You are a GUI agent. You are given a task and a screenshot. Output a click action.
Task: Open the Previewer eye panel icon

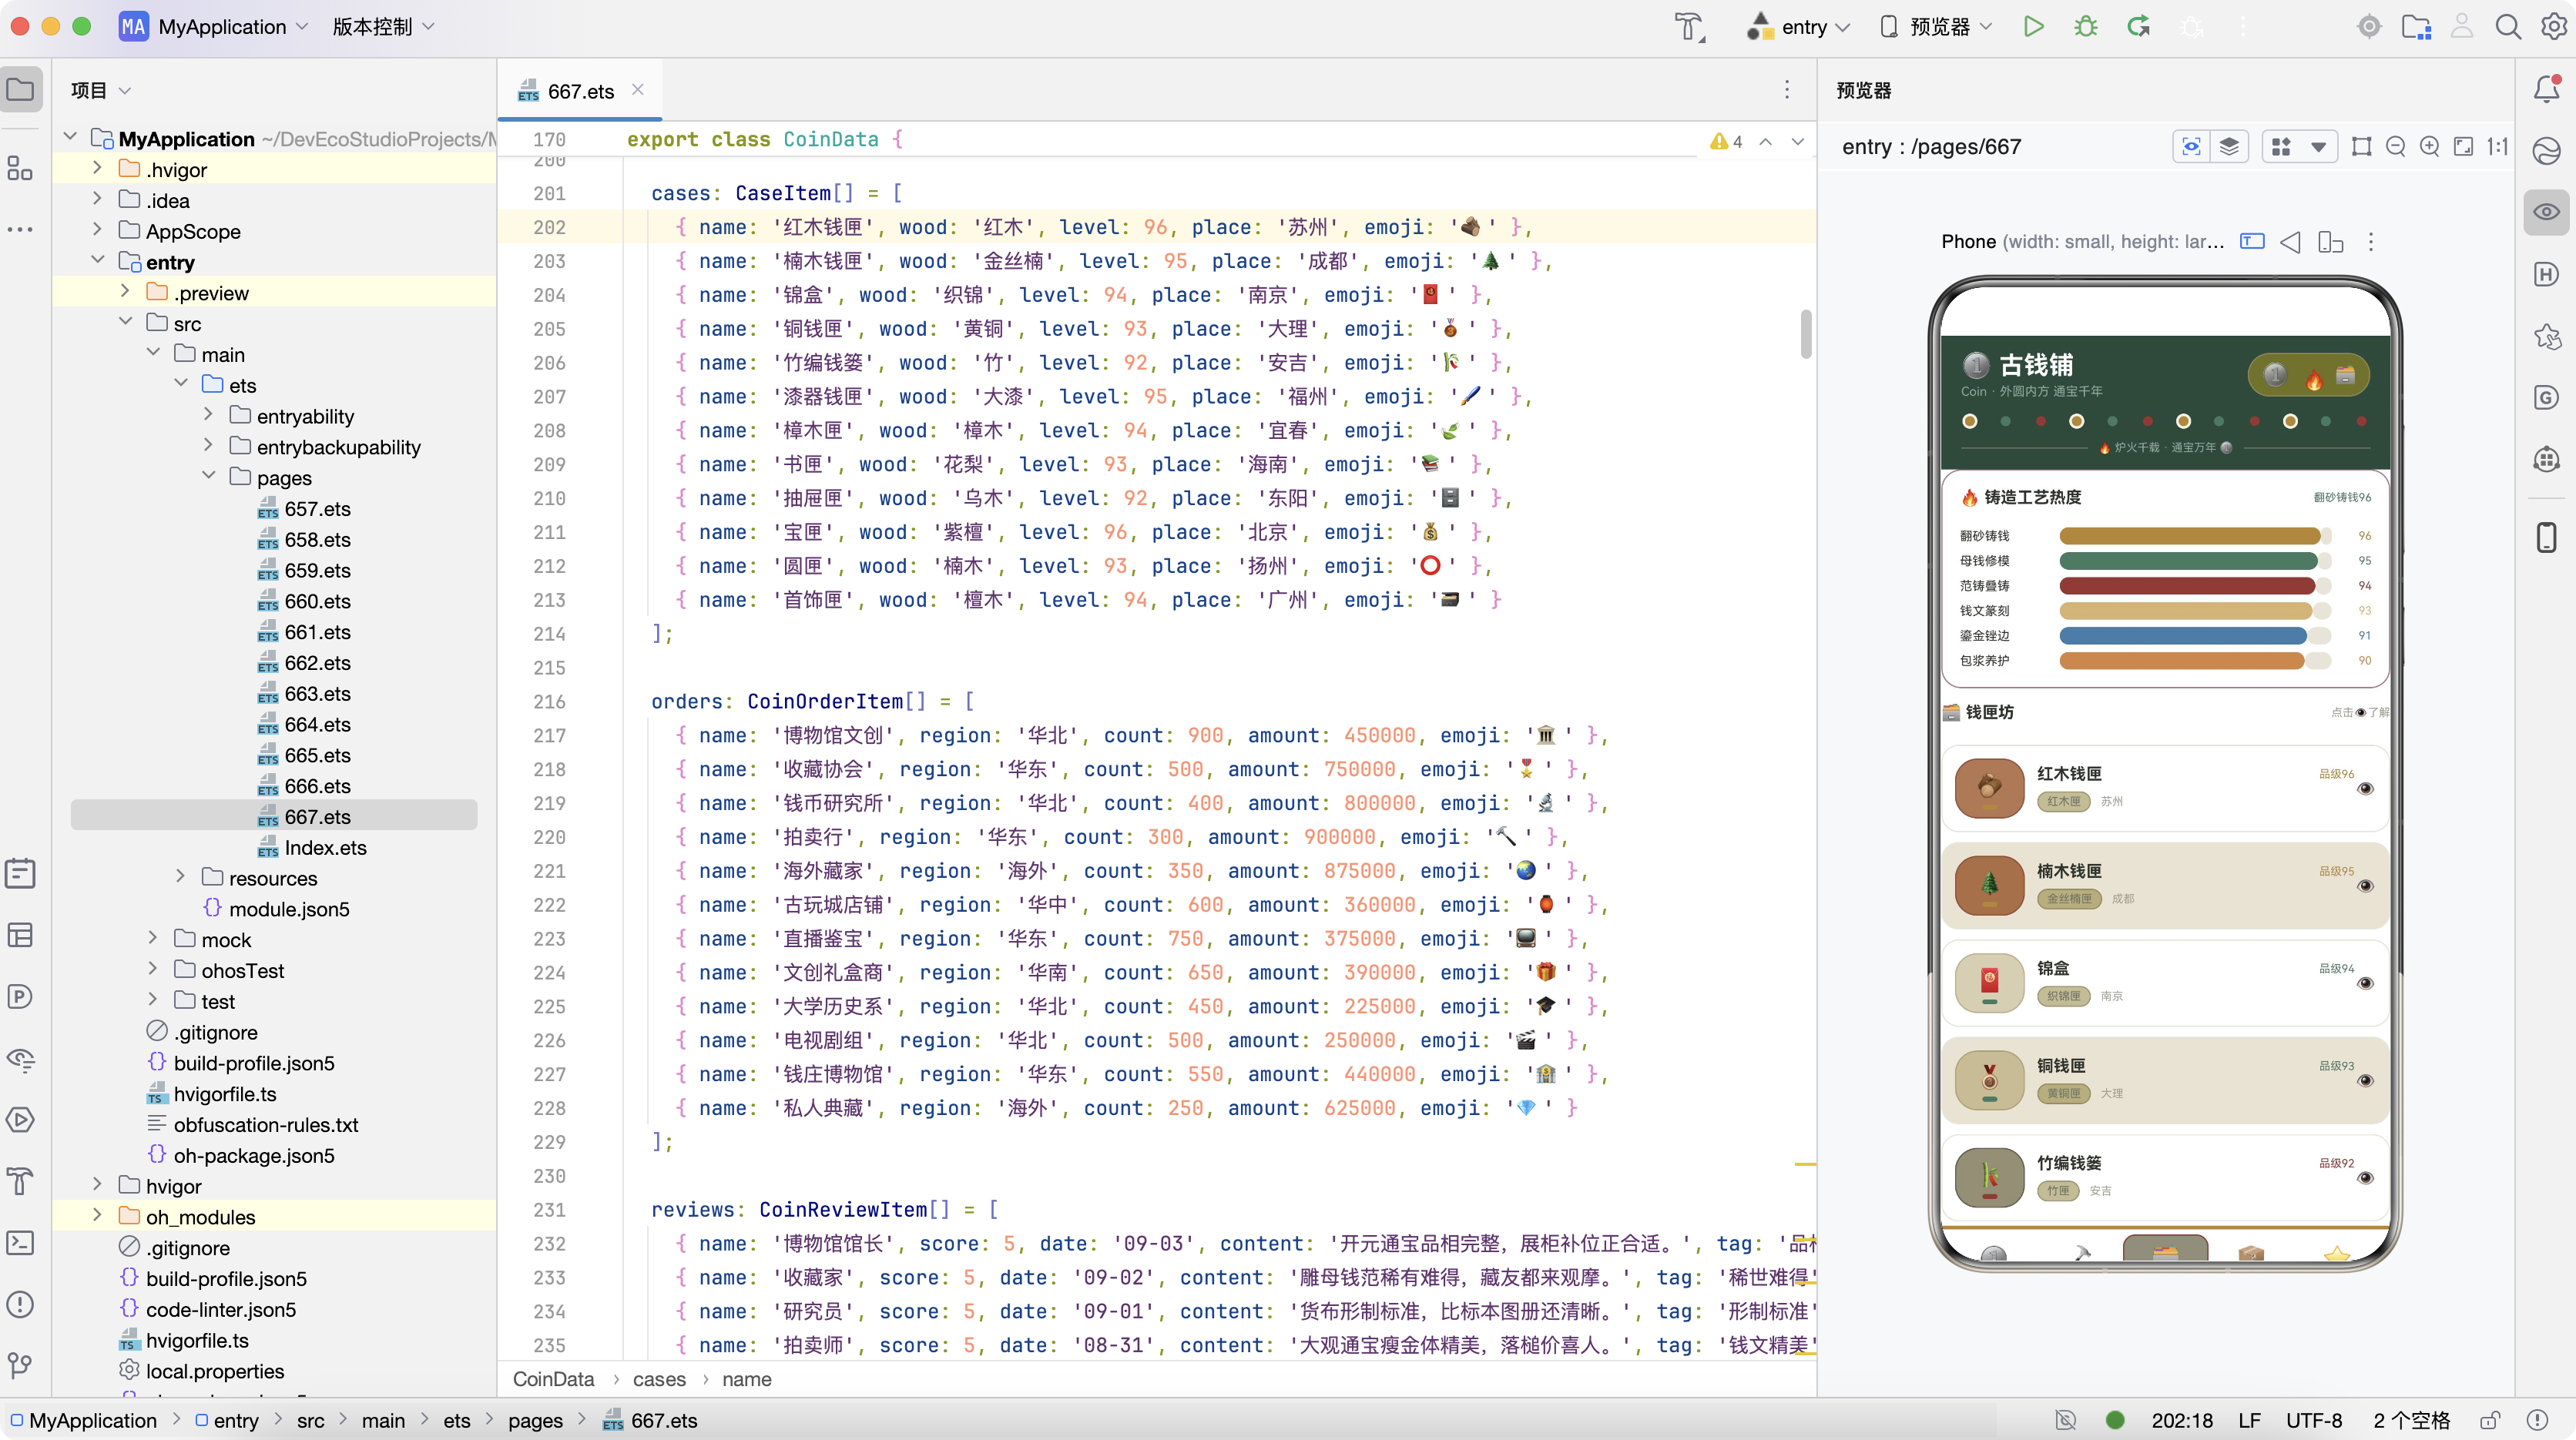click(x=2547, y=212)
